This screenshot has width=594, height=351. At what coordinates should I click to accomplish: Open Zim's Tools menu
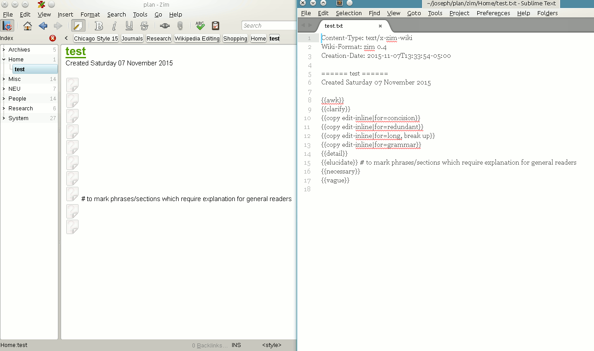pyautogui.click(x=140, y=14)
